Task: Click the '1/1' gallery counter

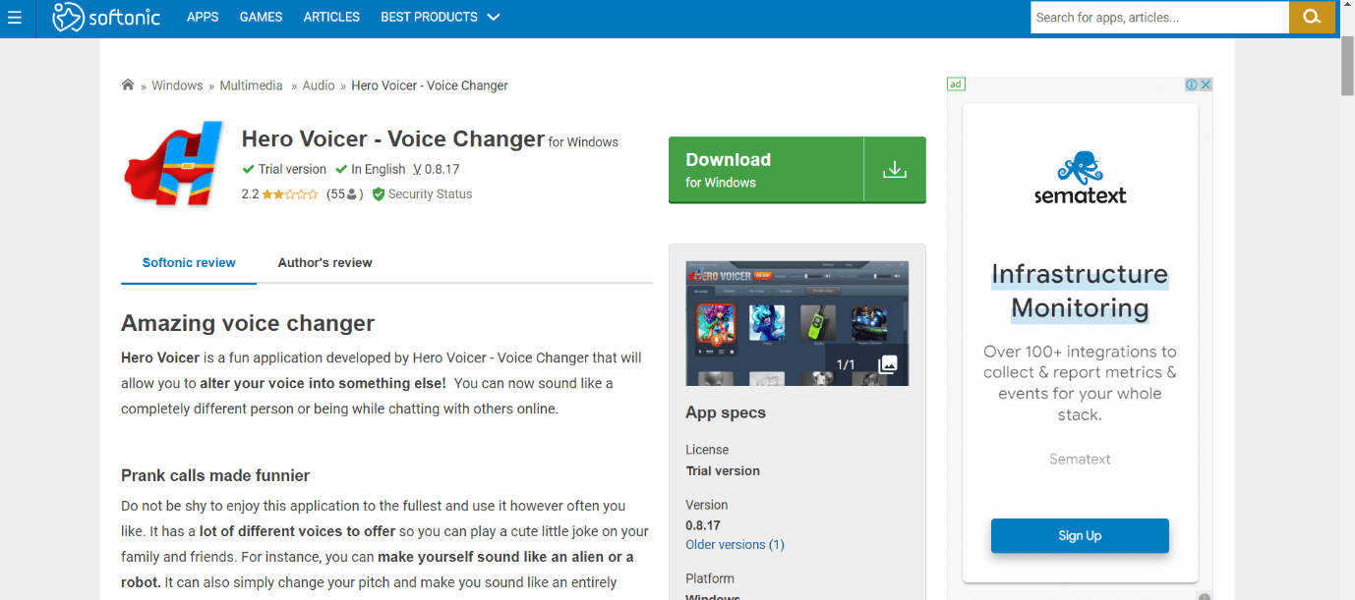Action: [846, 365]
